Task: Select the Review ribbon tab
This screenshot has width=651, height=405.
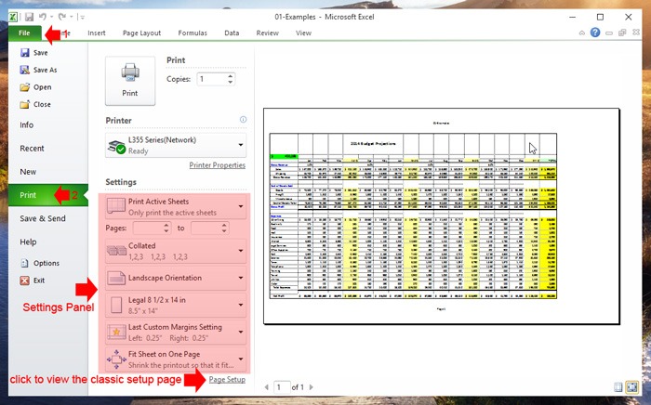Action: [268, 33]
